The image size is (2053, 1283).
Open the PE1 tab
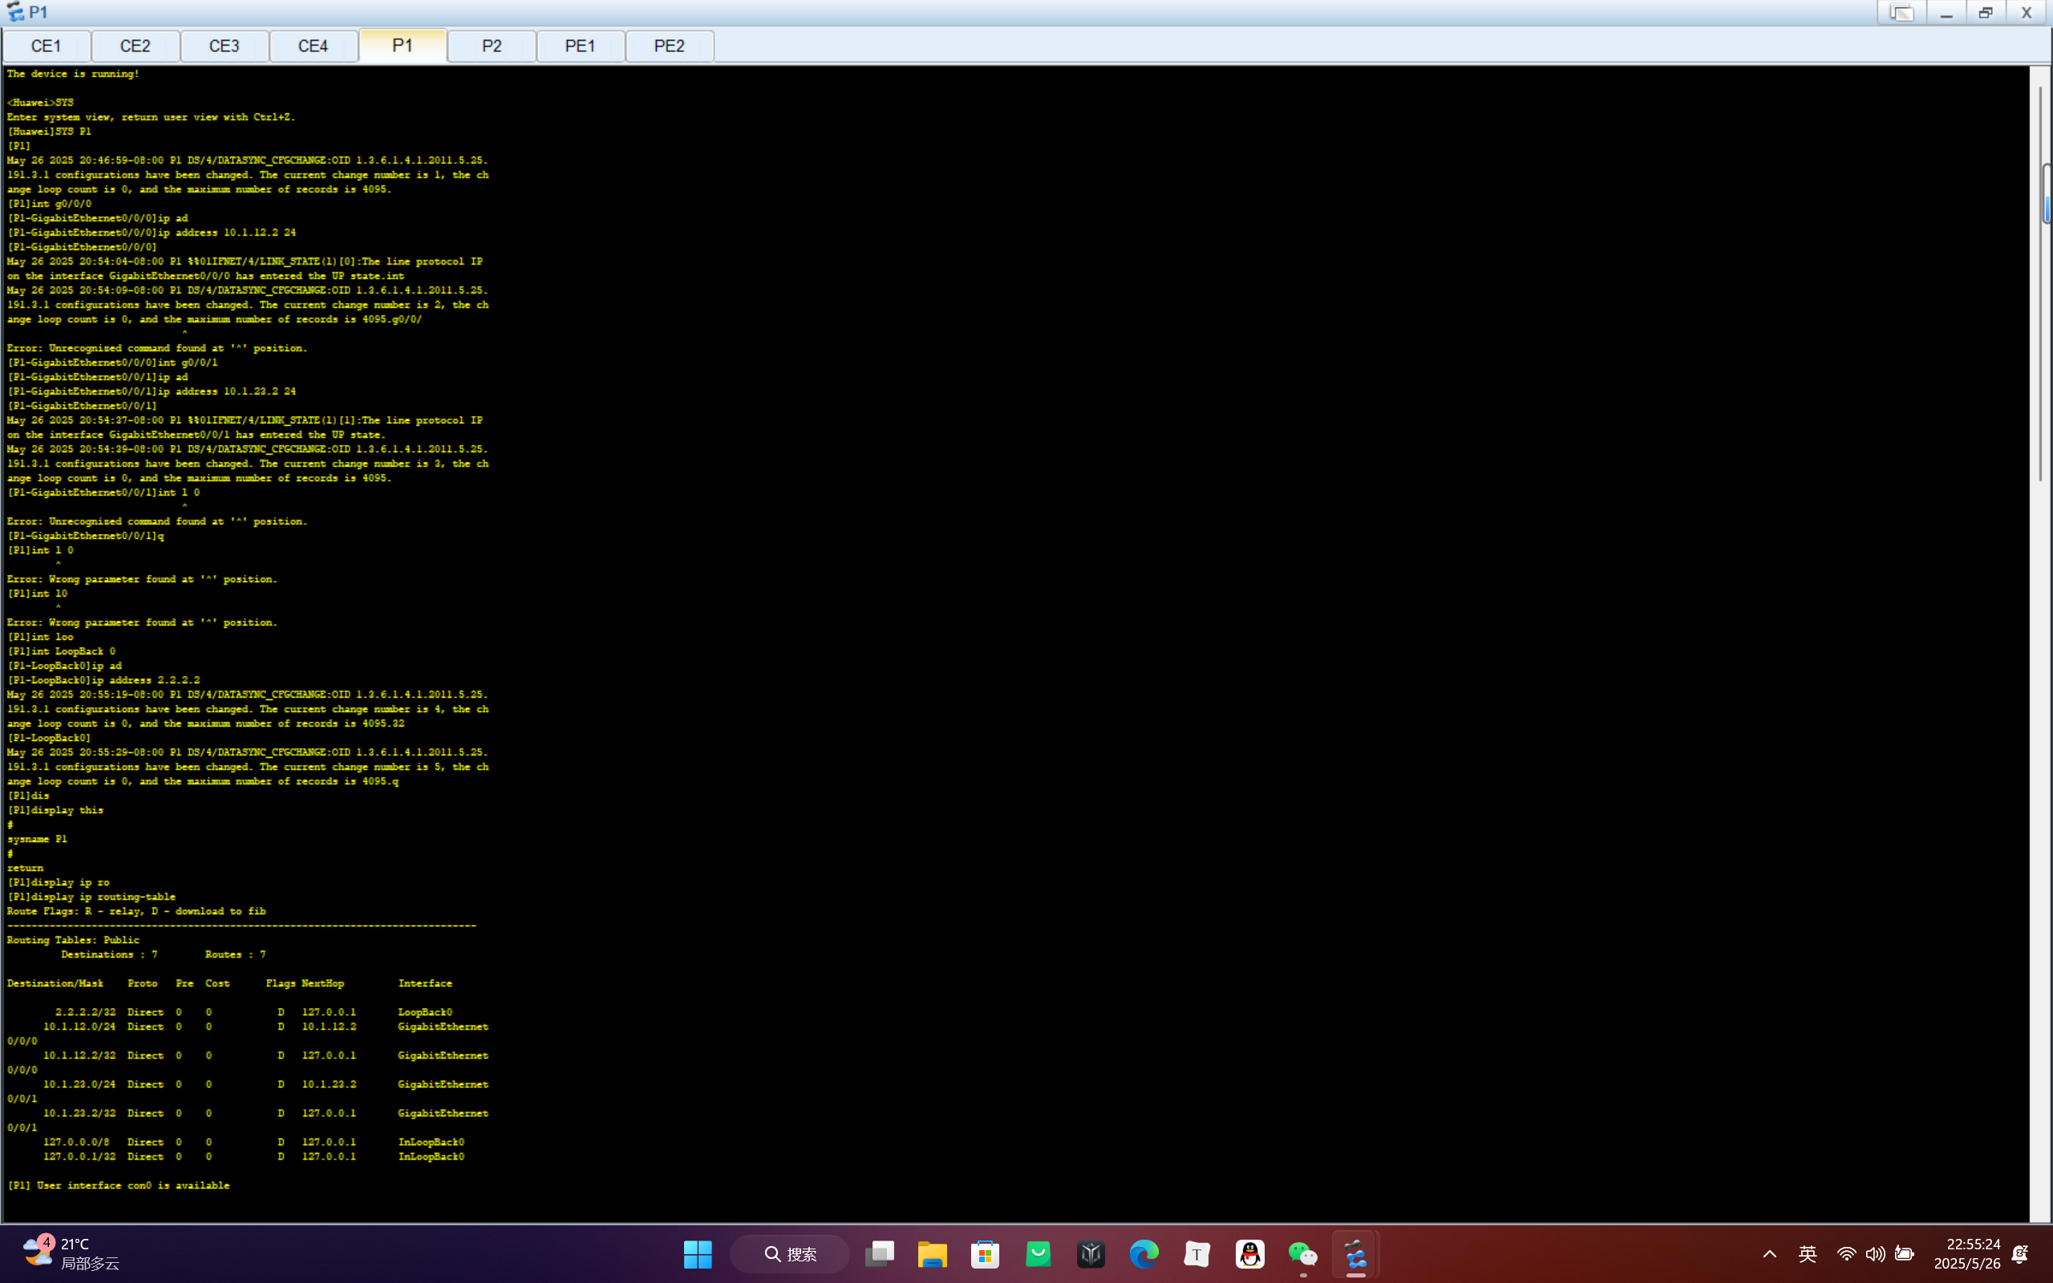point(581,46)
